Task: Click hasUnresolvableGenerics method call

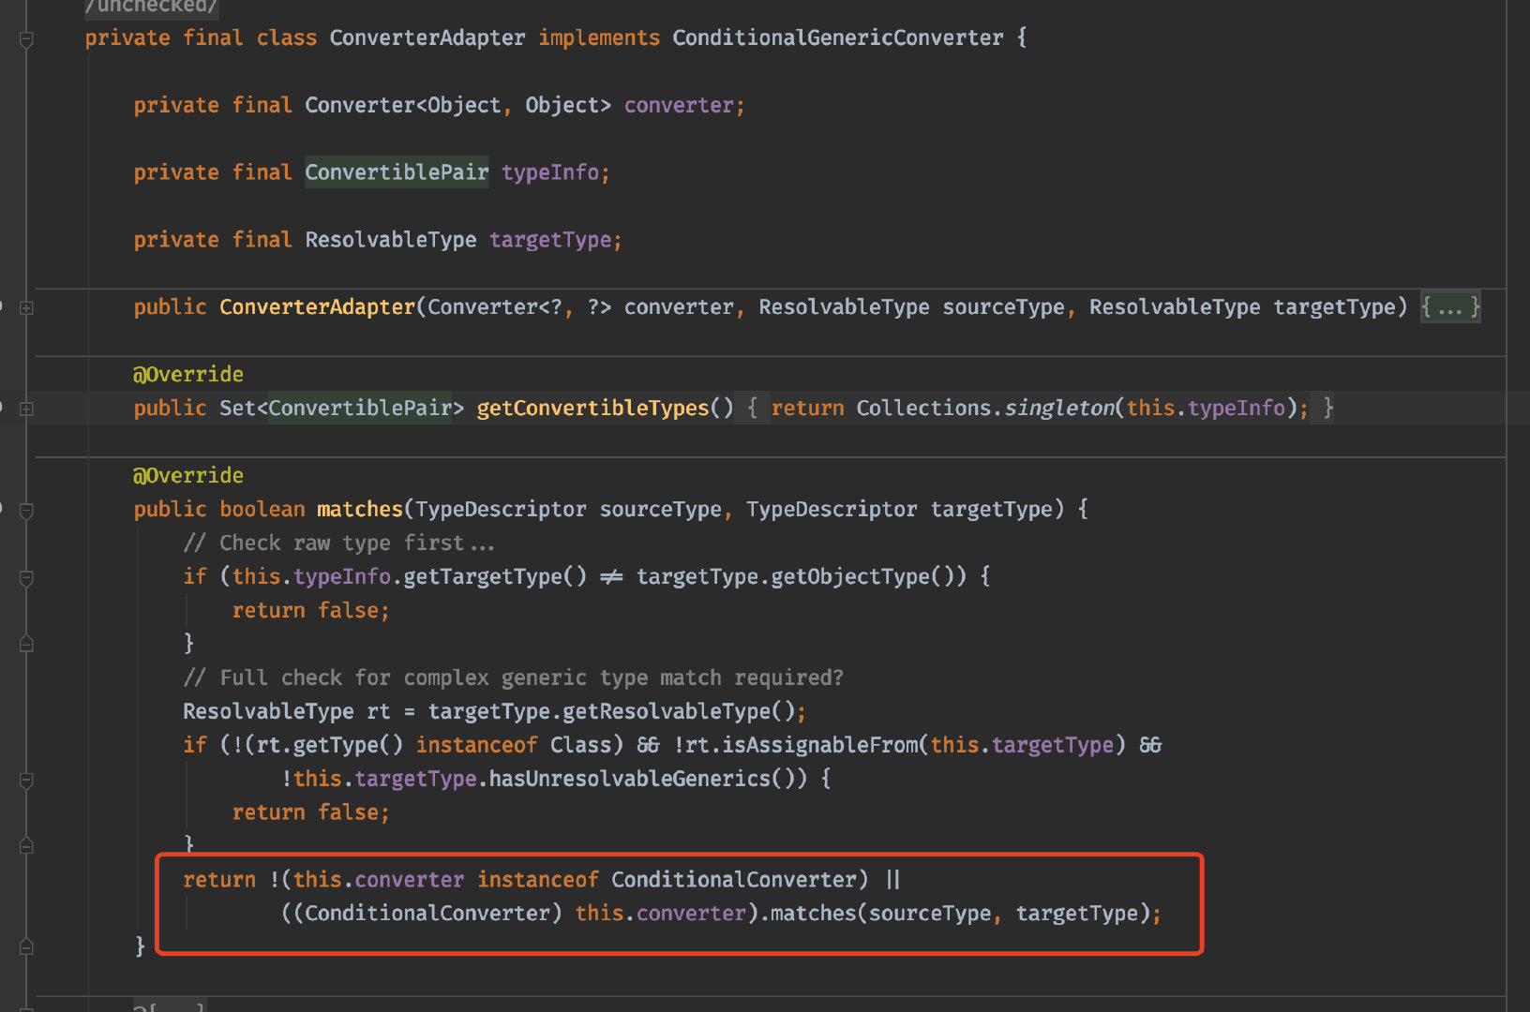Action: 629,779
